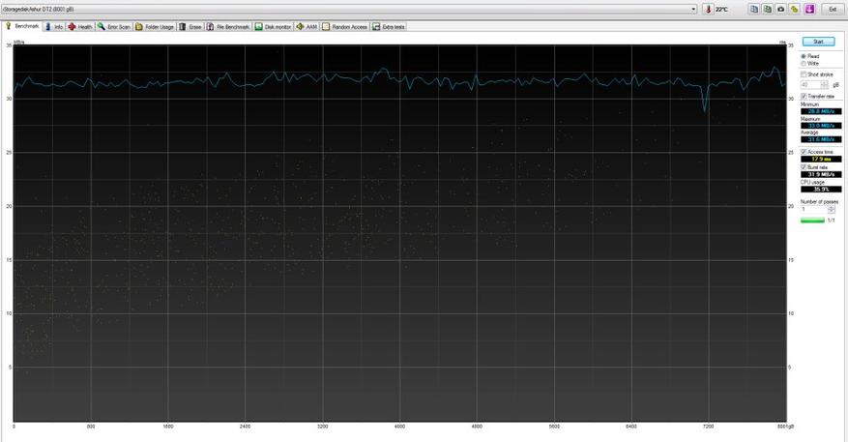
Task: Click the CPU usage 35.9% value
Action: (821, 190)
